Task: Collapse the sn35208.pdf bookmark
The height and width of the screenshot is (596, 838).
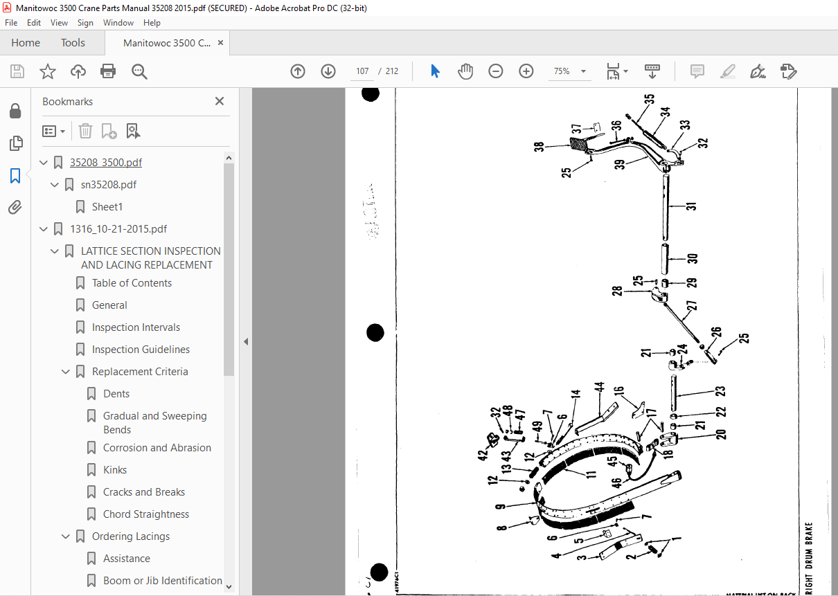Action: point(55,185)
